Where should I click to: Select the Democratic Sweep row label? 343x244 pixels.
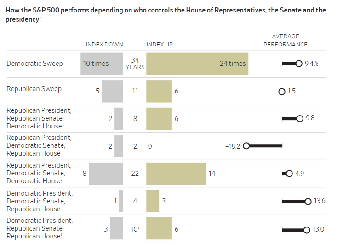(x=34, y=64)
